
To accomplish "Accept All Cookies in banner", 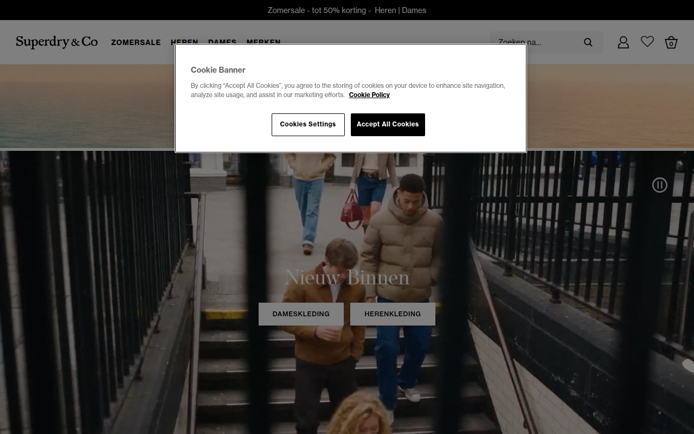I will (x=388, y=125).
